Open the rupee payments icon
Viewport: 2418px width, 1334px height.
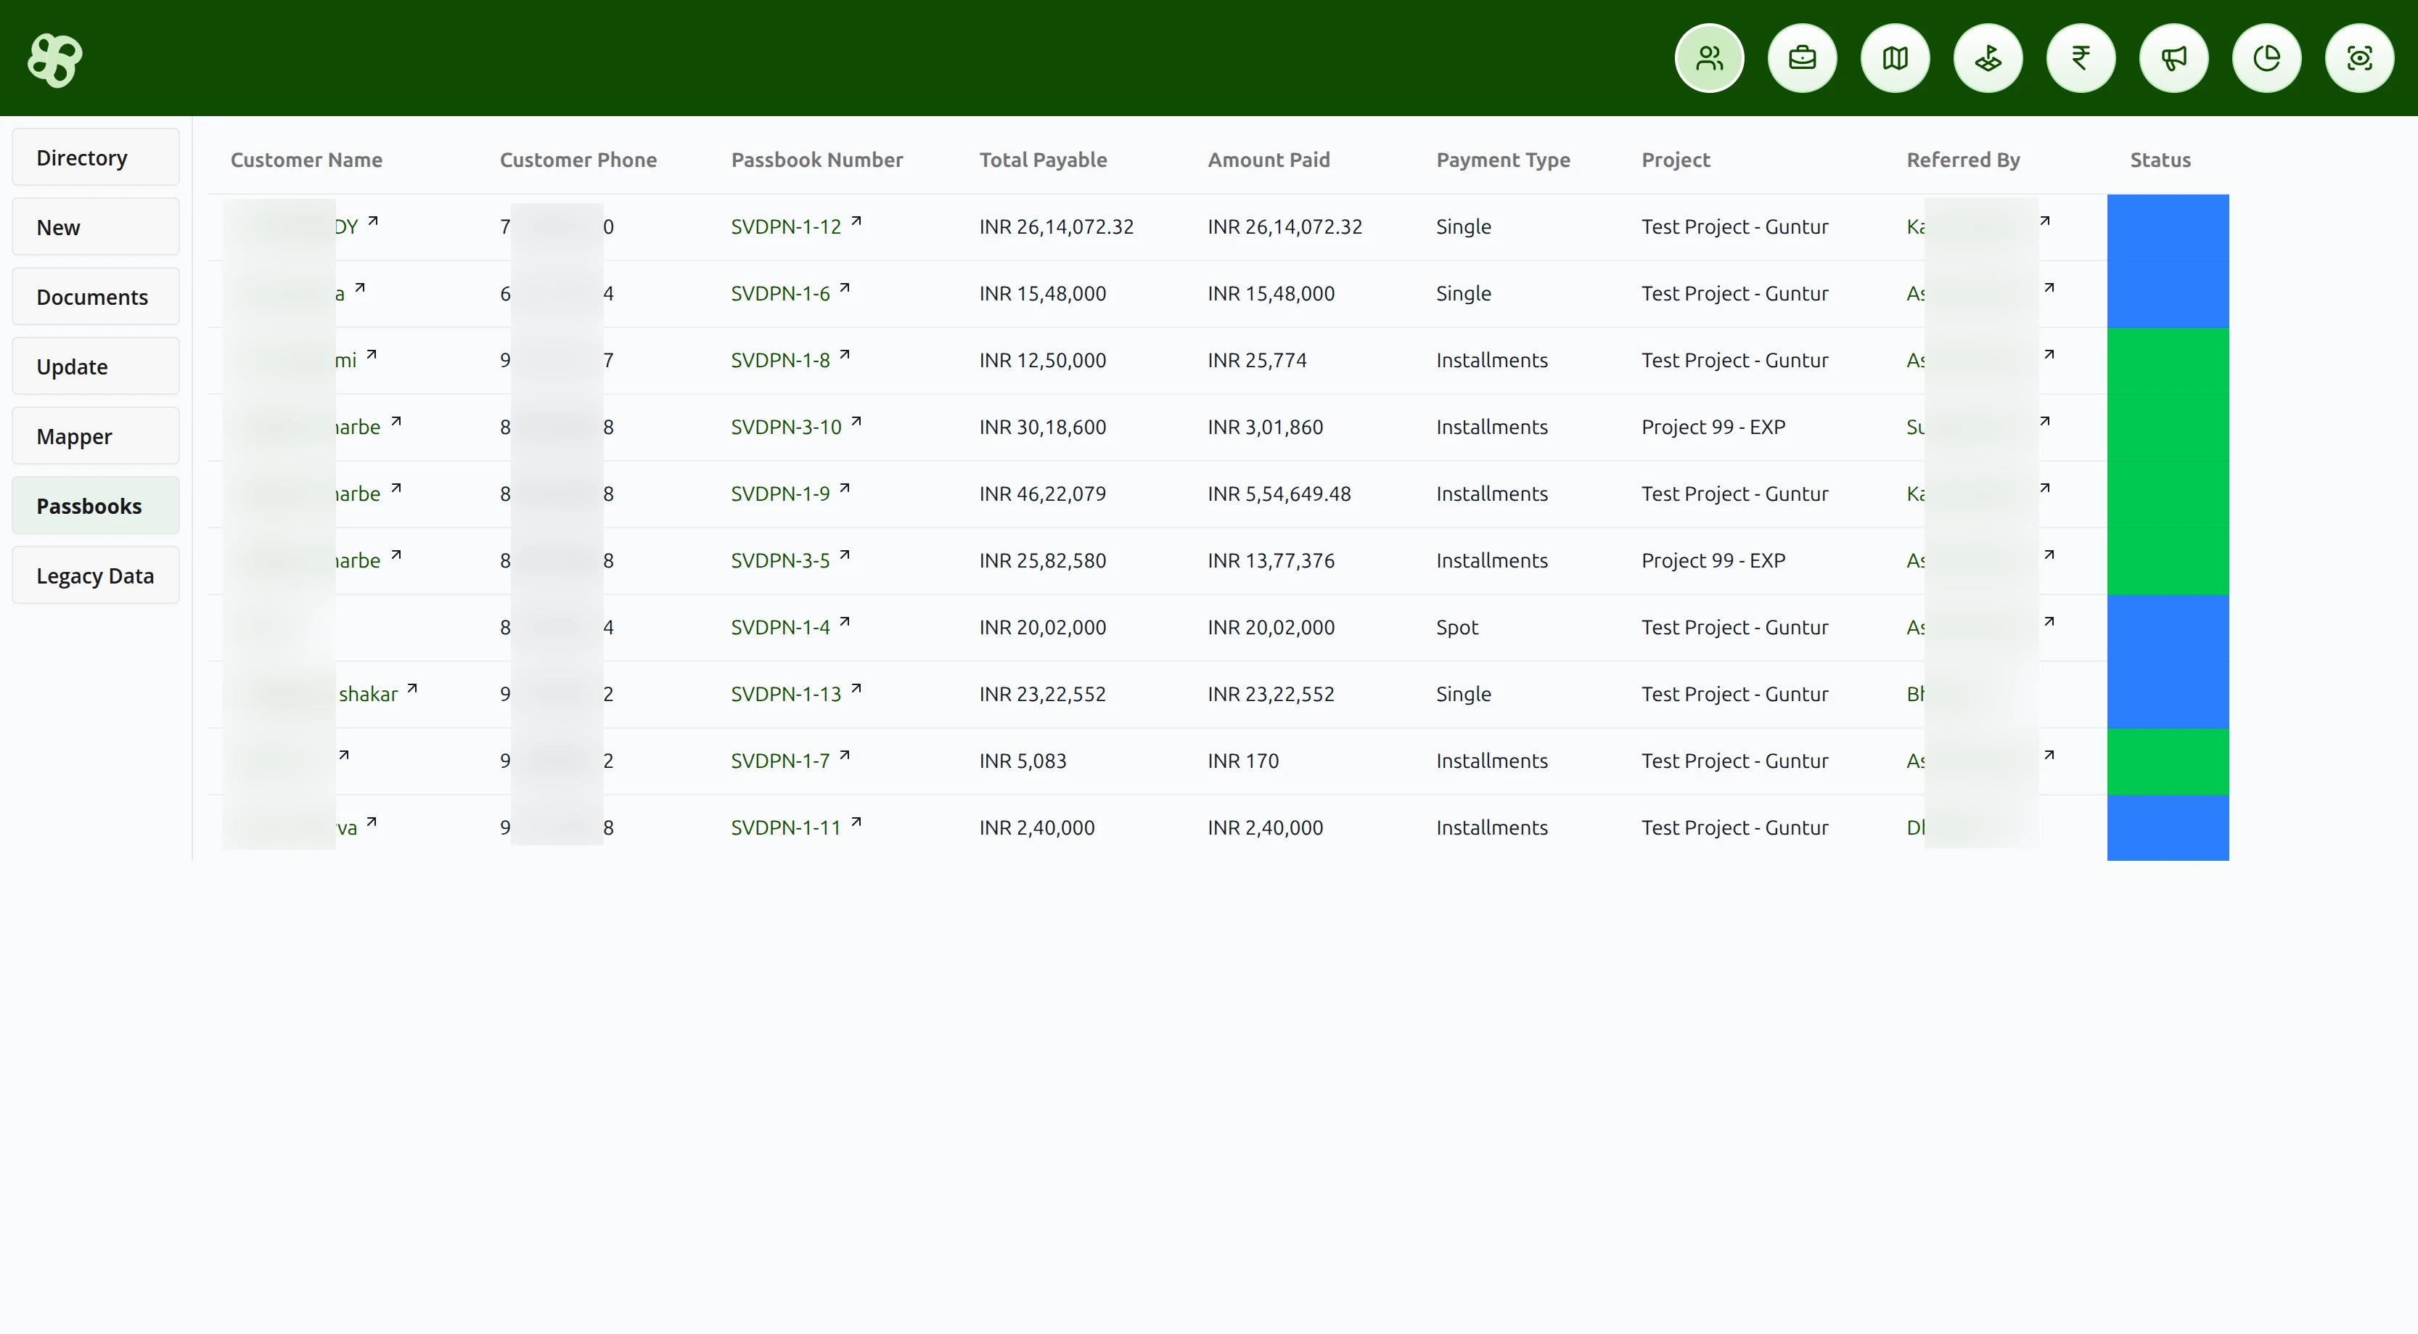pos(2080,57)
